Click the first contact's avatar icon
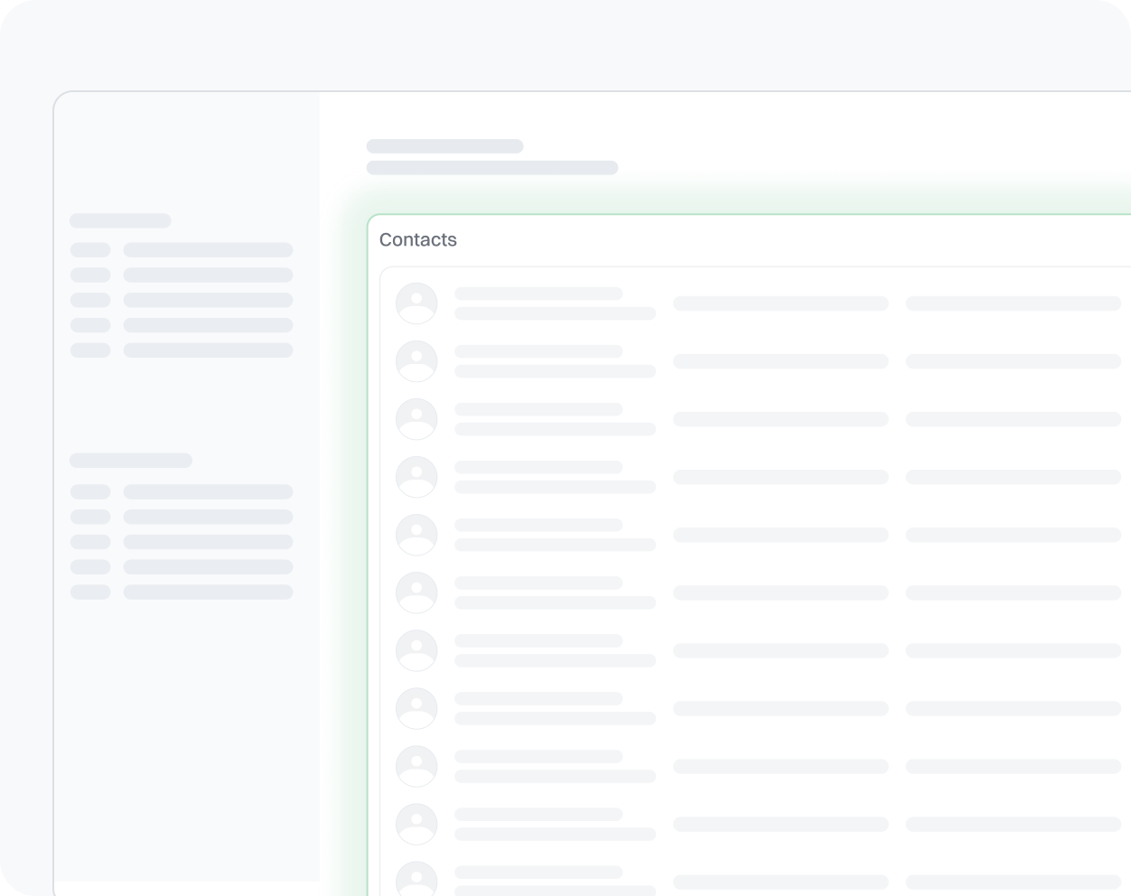 [x=416, y=303]
